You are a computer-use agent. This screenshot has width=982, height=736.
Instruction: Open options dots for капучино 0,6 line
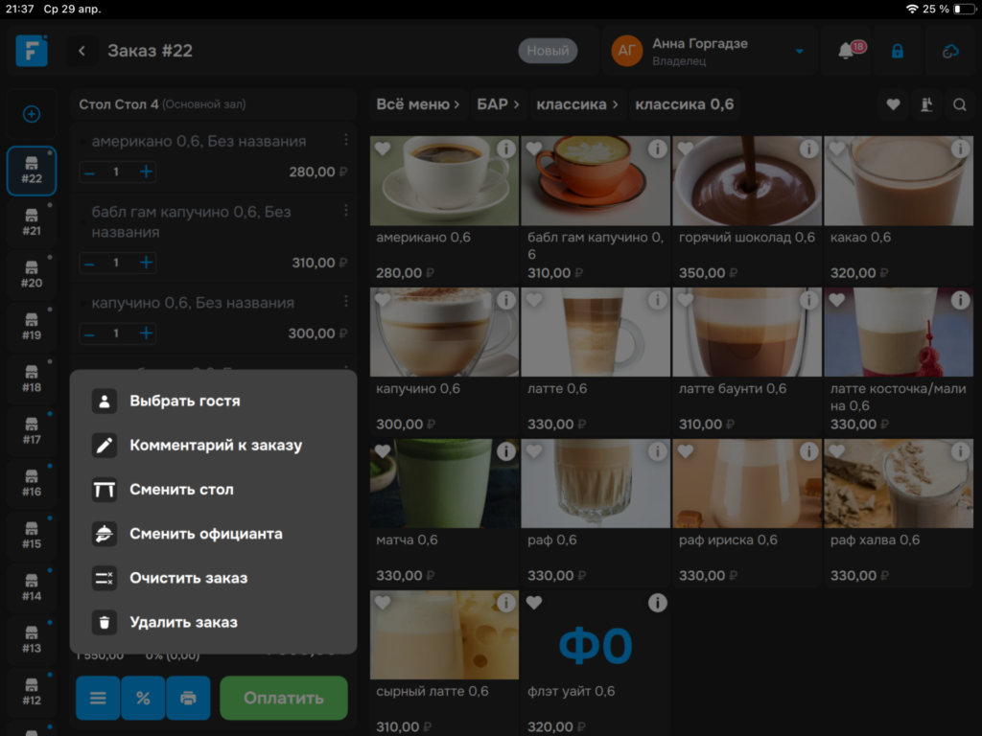pyautogui.click(x=345, y=302)
